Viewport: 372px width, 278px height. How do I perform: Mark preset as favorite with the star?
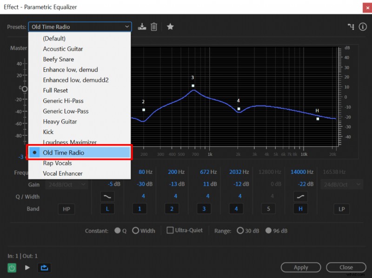(170, 26)
